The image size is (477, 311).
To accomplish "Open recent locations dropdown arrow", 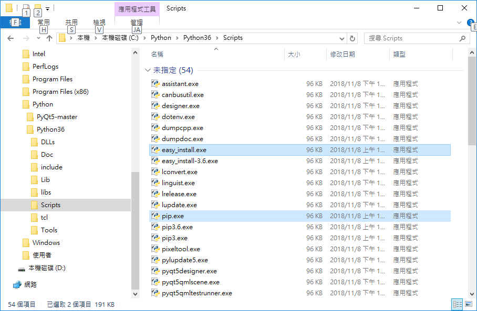I will click(x=38, y=38).
